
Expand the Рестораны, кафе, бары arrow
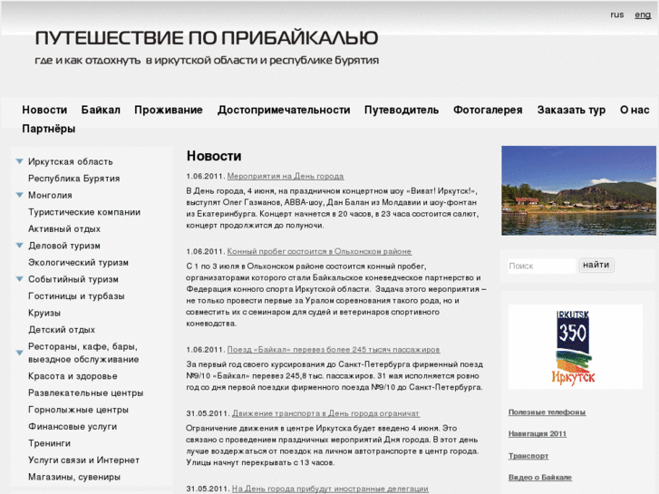pos(19,352)
